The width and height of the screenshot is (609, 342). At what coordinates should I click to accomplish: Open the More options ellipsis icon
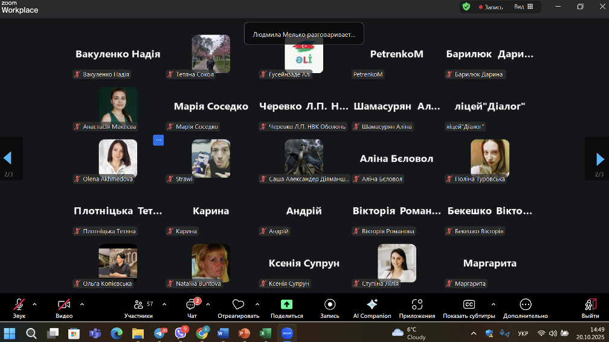pyautogui.click(x=525, y=305)
